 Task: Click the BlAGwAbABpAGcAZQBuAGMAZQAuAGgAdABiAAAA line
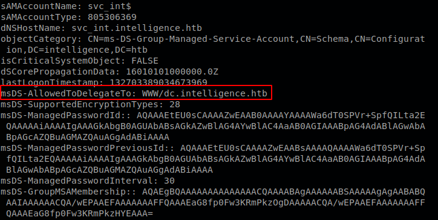coord(109,170)
